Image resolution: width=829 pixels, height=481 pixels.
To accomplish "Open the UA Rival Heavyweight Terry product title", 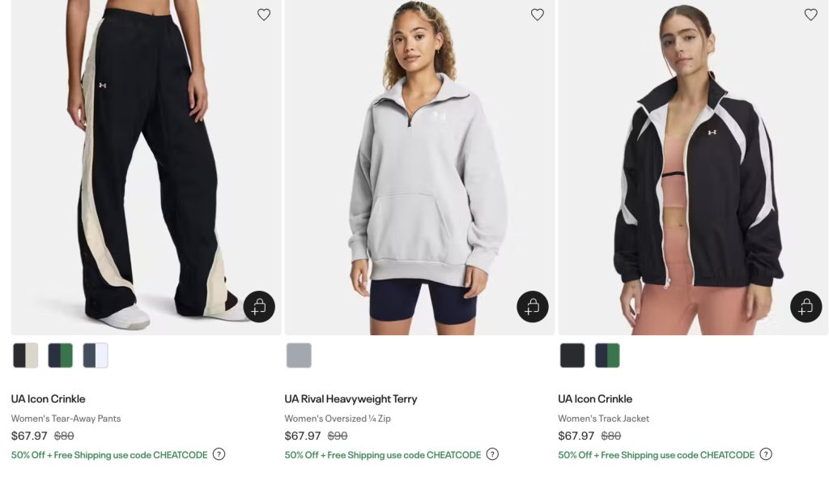I will 351,398.
